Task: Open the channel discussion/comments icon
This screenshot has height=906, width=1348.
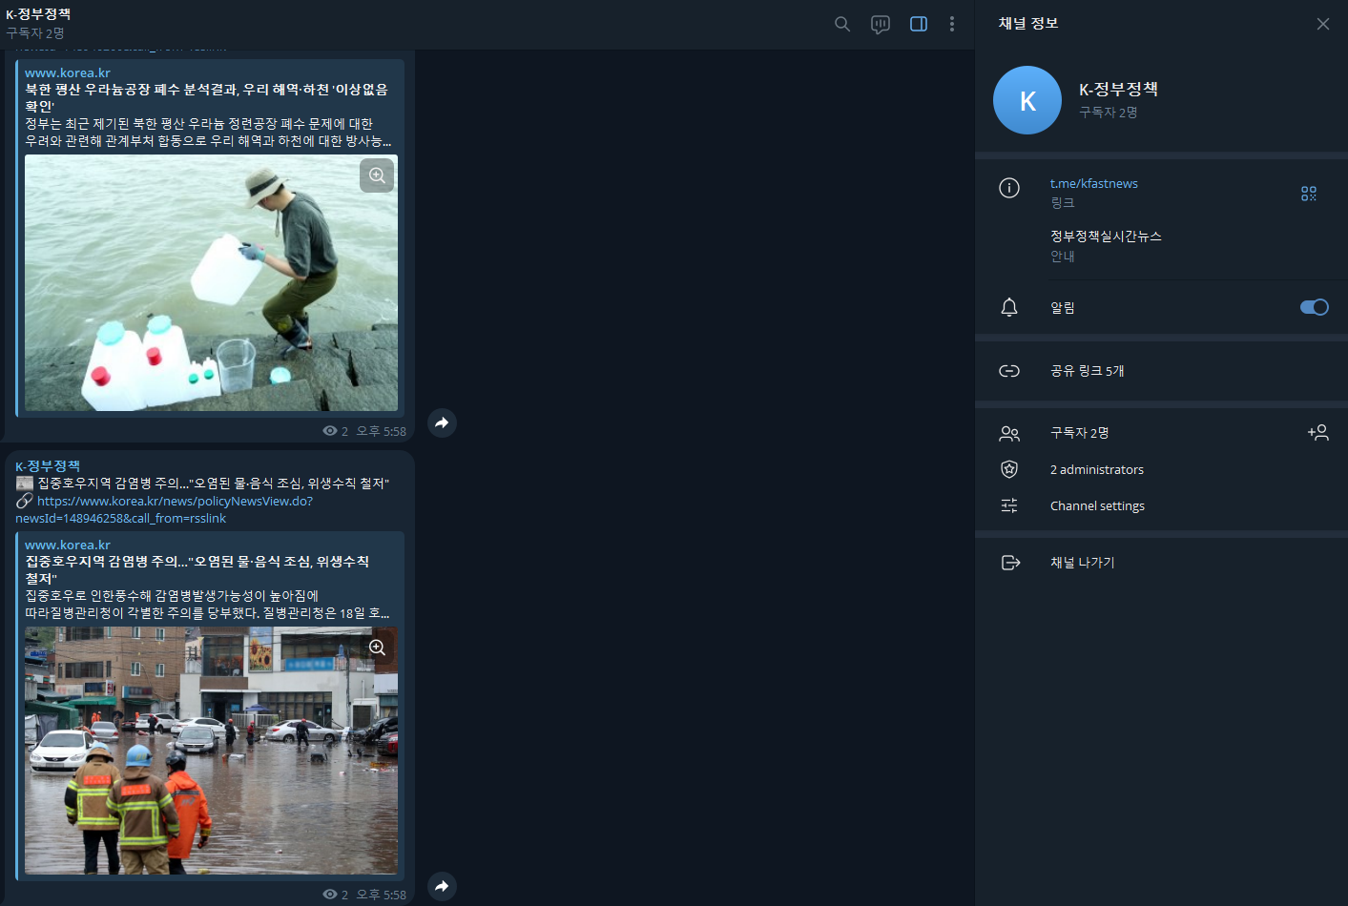Action: (x=880, y=24)
